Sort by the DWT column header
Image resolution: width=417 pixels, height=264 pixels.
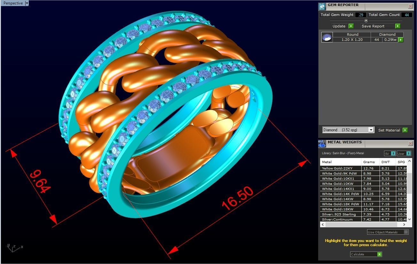click(387, 162)
